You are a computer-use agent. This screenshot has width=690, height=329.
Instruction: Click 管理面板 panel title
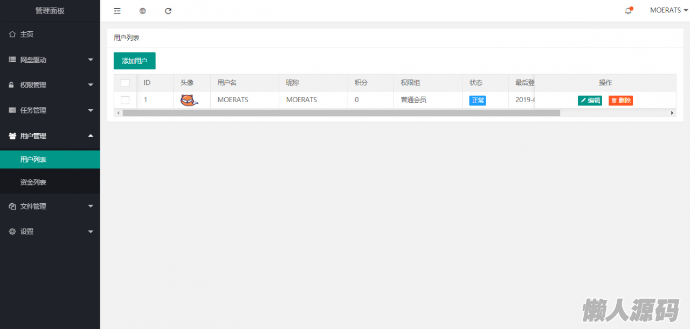50,11
